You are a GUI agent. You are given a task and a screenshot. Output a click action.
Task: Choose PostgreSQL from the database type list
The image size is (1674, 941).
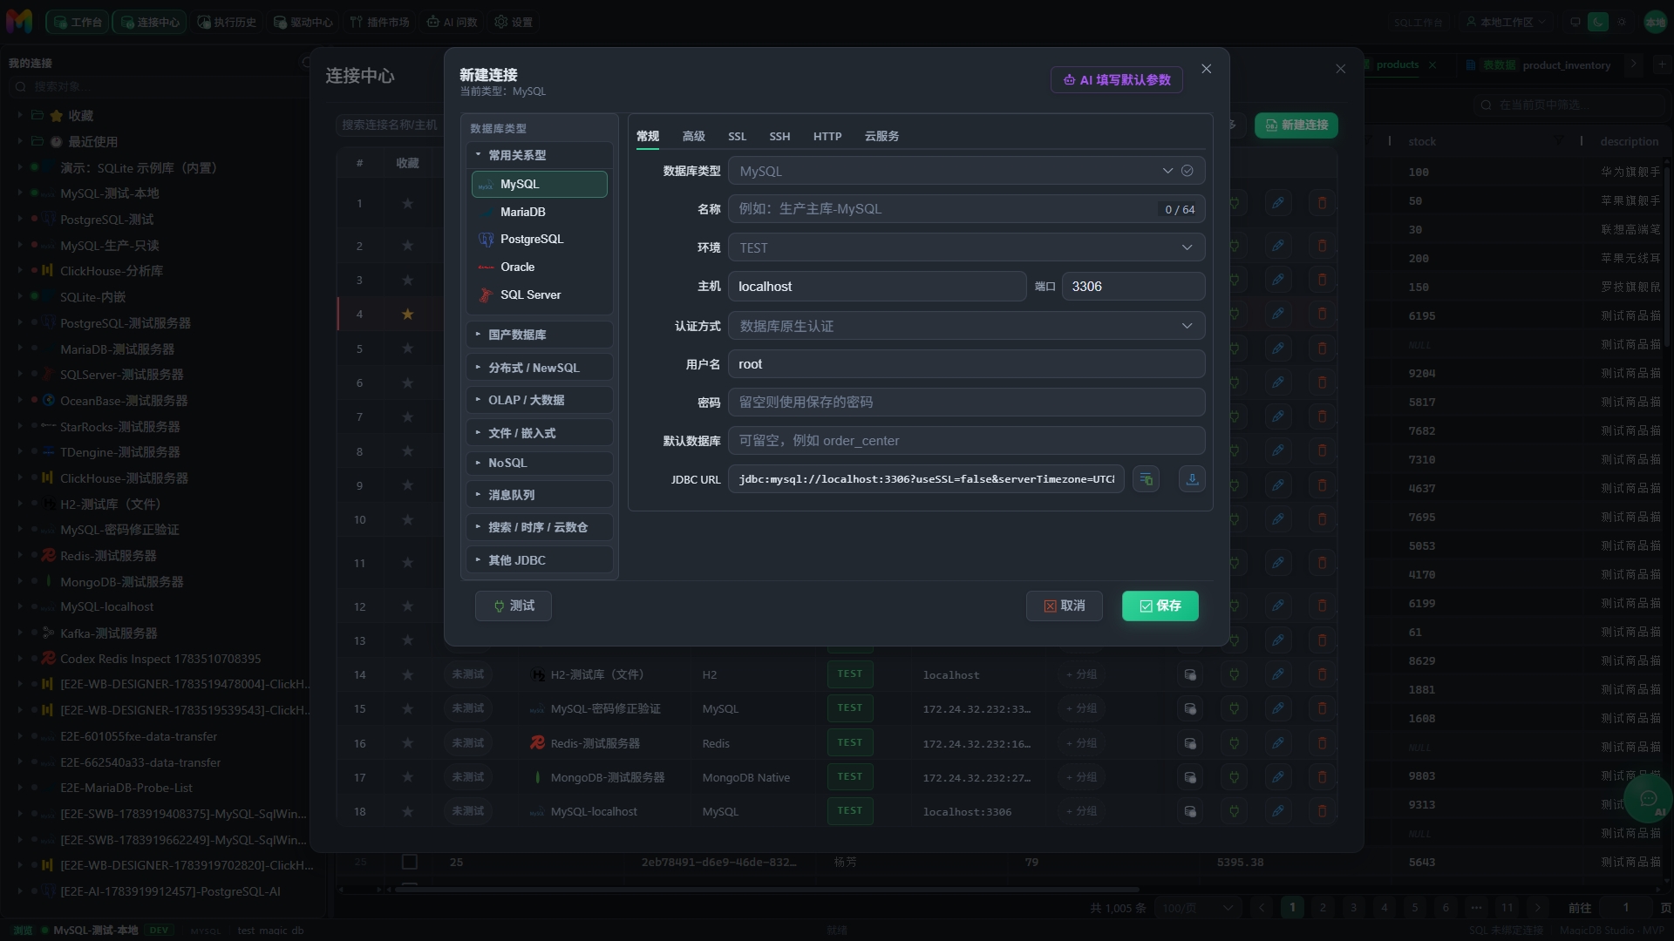(539, 239)
